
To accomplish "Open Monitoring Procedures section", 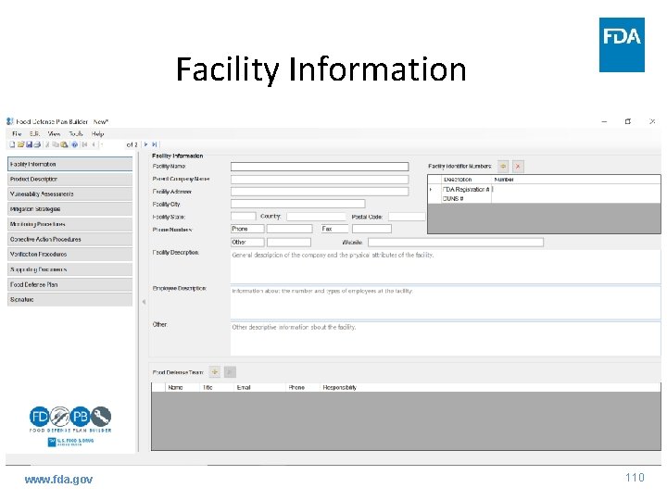I will point(69,224).
